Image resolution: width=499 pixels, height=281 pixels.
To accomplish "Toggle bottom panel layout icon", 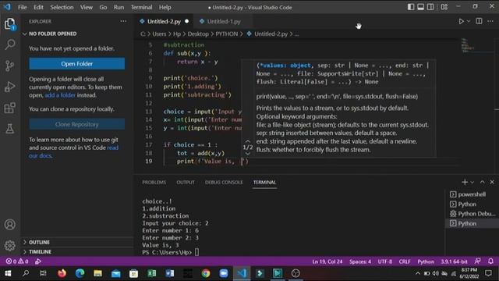I will point(420,7).
